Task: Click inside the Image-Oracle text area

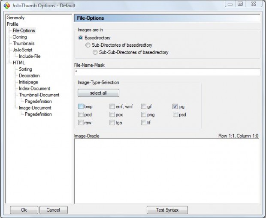Action: 166,171
